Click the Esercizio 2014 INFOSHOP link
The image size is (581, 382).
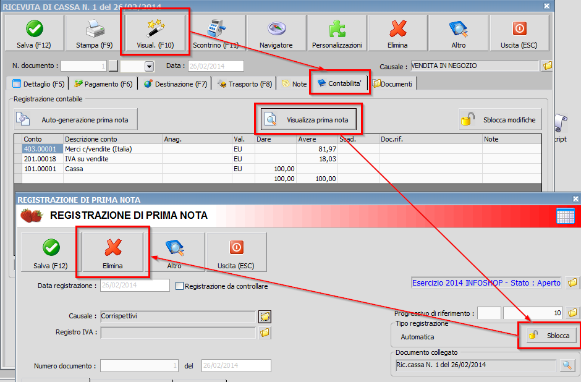(486, 282)
